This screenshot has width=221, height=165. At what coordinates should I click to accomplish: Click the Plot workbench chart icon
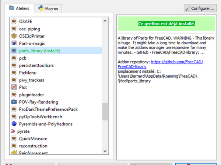[x=14, y=87]
